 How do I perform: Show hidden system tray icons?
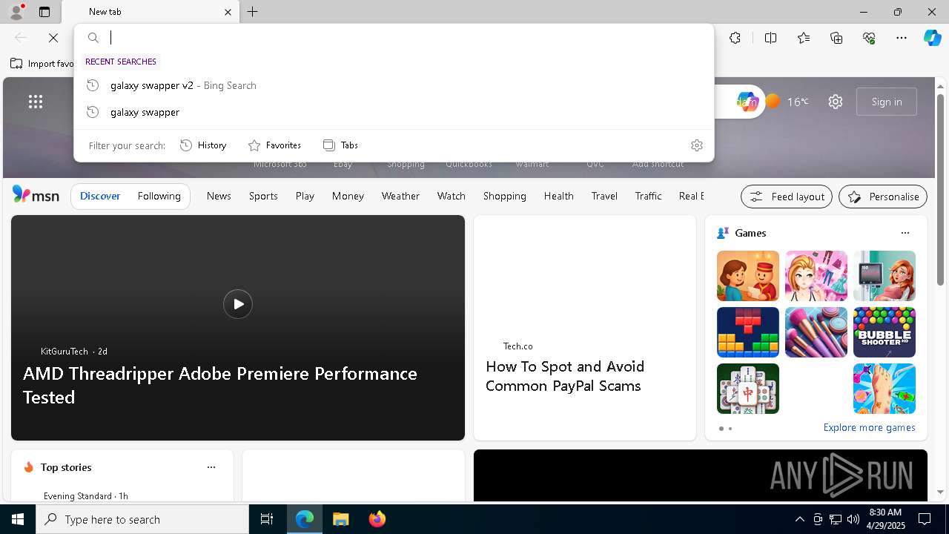pyautogui.click(x=799, y=519)
